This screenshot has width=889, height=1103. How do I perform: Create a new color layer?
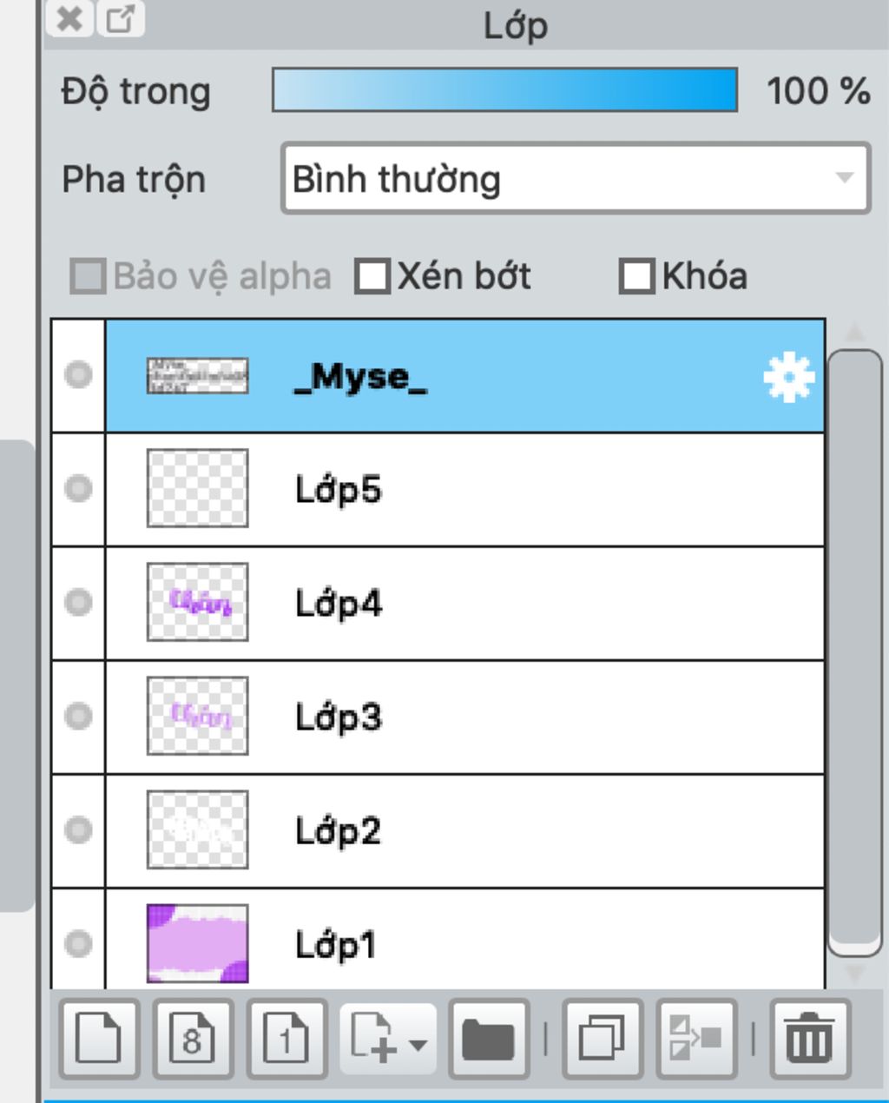pyautogui.click(x=99, y=1039)
